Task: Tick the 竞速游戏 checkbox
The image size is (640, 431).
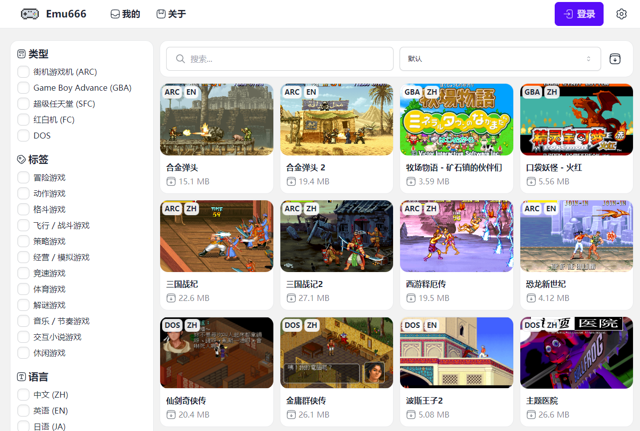Action: coord(23,273)
